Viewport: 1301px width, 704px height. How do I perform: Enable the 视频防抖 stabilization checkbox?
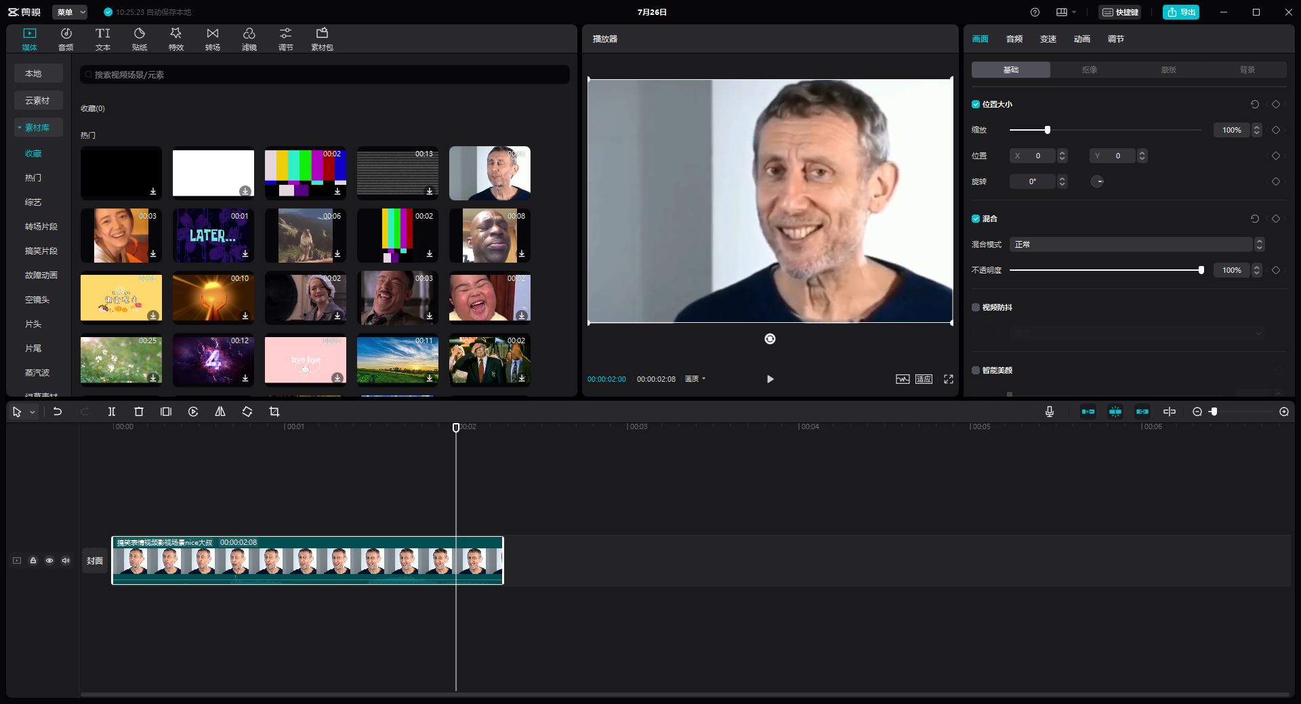(x=976, y=307)
